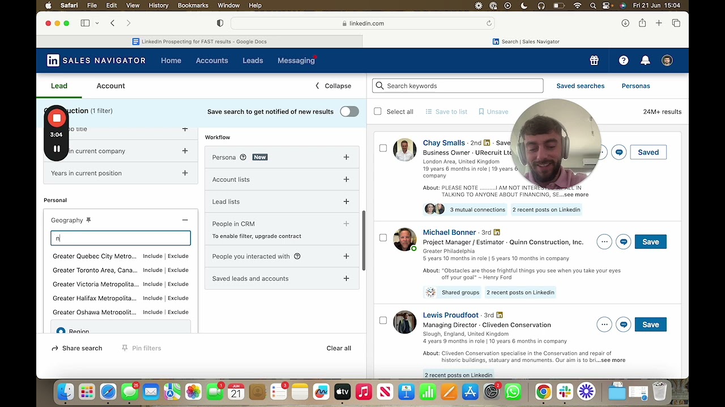Select the Region radio button
Screen dimensions: 725x407
[x=61, y=331]
